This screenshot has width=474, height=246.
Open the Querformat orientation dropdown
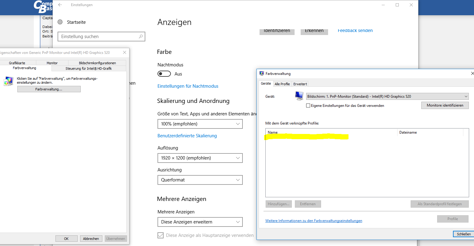point(200,180)
